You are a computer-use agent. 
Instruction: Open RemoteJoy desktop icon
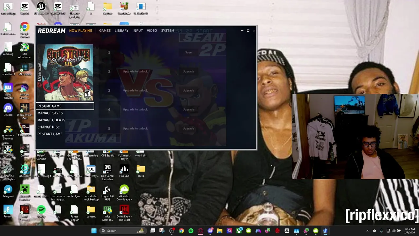(x=91, y=171)
